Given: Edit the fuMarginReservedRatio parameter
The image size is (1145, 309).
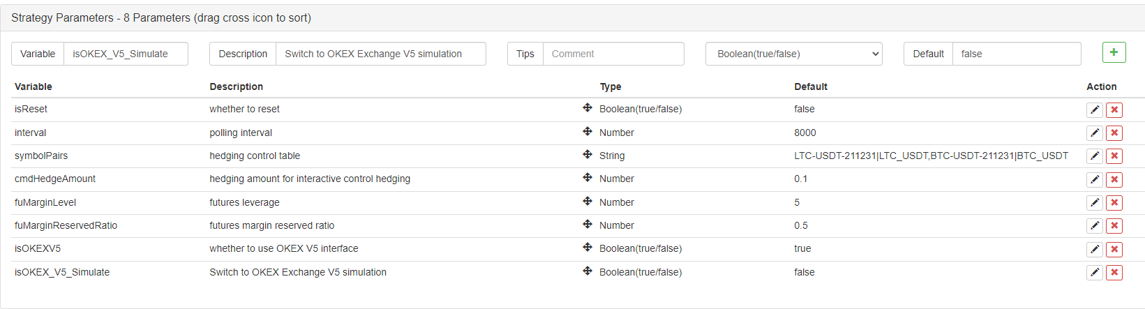Looking at the screenshot, I should (1095, 226).
